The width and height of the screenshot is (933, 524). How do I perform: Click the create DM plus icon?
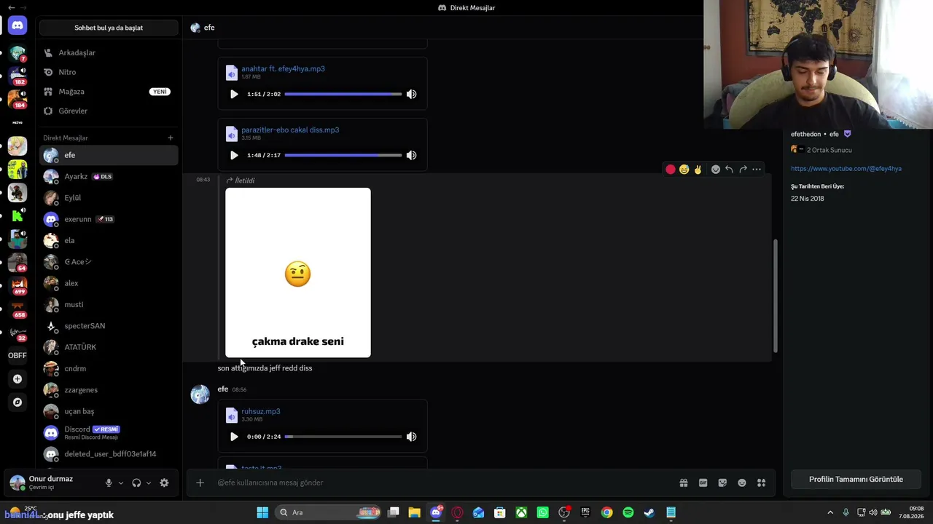click(171, 138)
